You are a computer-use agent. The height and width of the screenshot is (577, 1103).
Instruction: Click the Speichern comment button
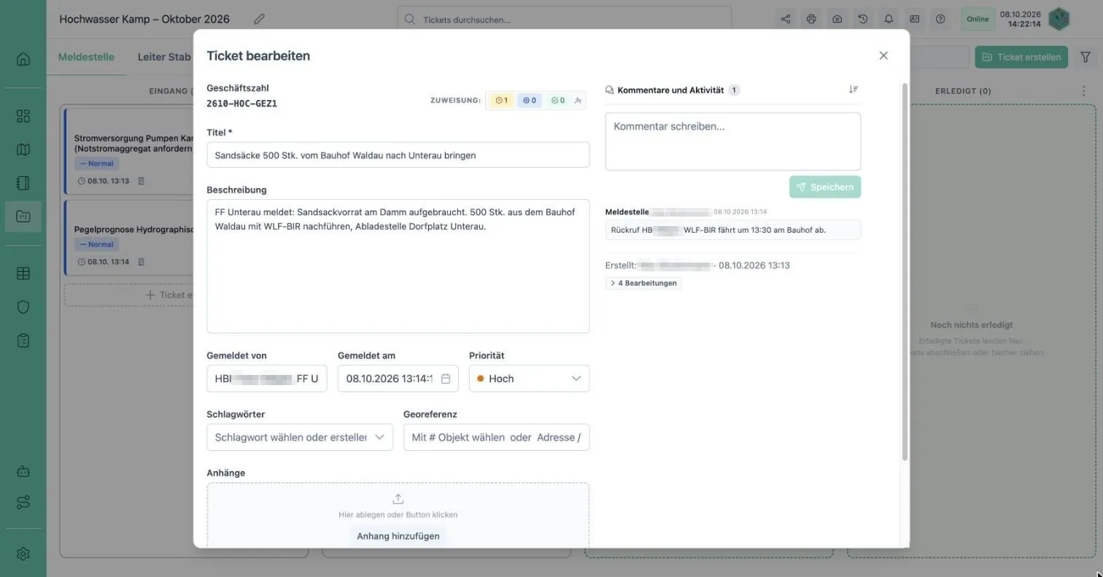pyautogui.click(x=825, y=187)
